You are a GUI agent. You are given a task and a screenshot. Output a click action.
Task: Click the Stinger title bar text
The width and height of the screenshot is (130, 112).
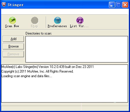16,5
